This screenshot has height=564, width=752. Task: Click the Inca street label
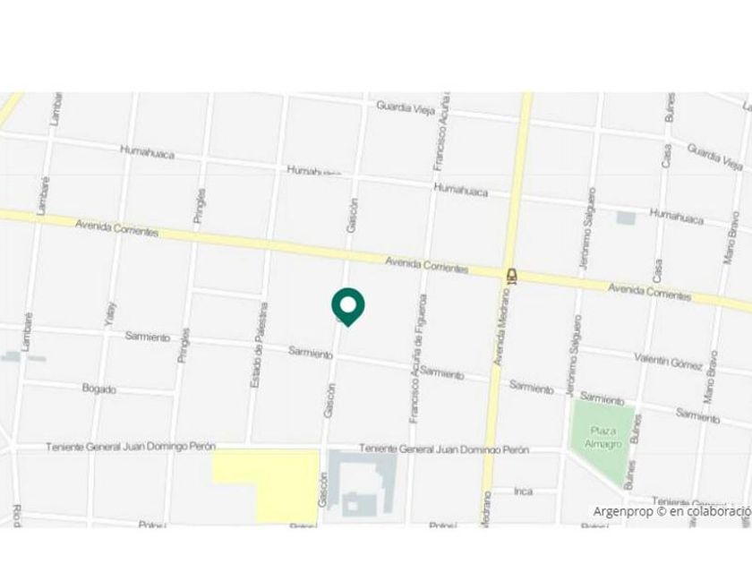tap(523, 491)
